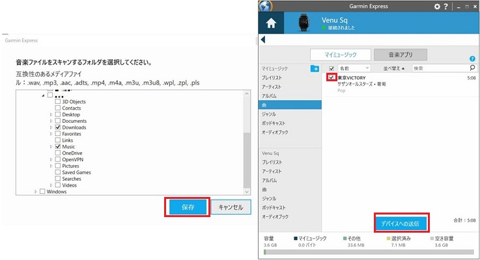
Task: Open Garmin Express settings gear
Action: [x=437, y=6]
